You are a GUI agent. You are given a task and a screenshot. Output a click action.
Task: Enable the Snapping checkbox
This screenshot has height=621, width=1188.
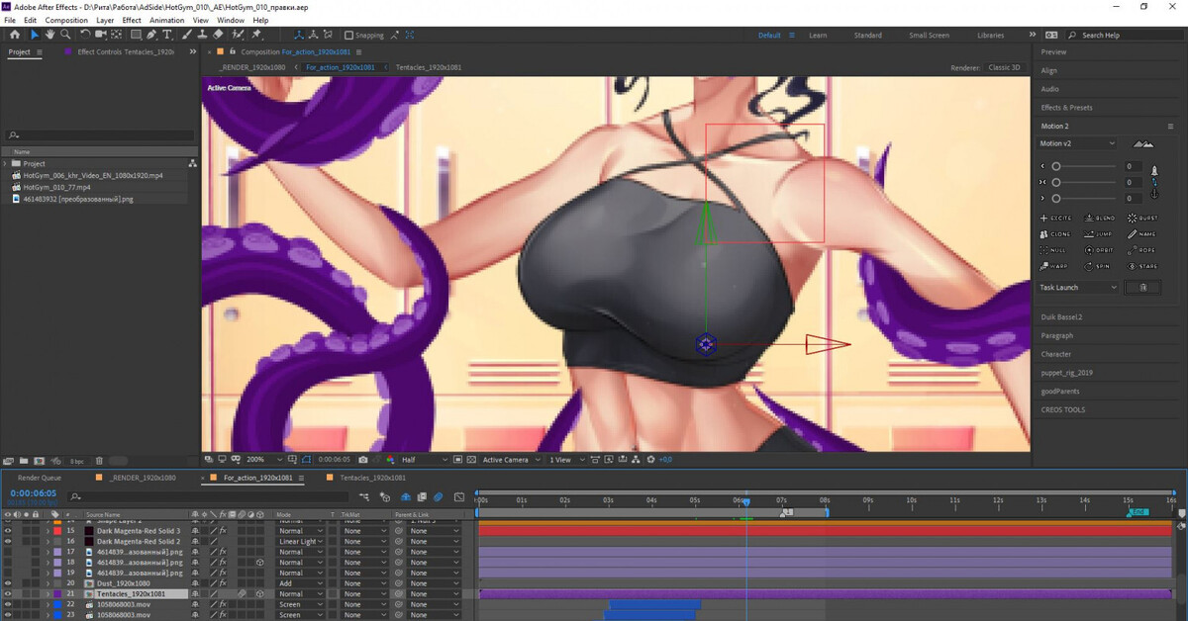(348, 36)
